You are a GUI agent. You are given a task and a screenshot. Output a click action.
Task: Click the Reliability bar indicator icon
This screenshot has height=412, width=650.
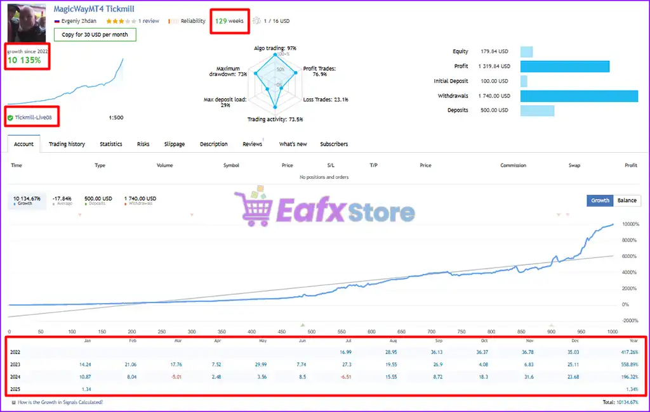[x=173, y=21]
